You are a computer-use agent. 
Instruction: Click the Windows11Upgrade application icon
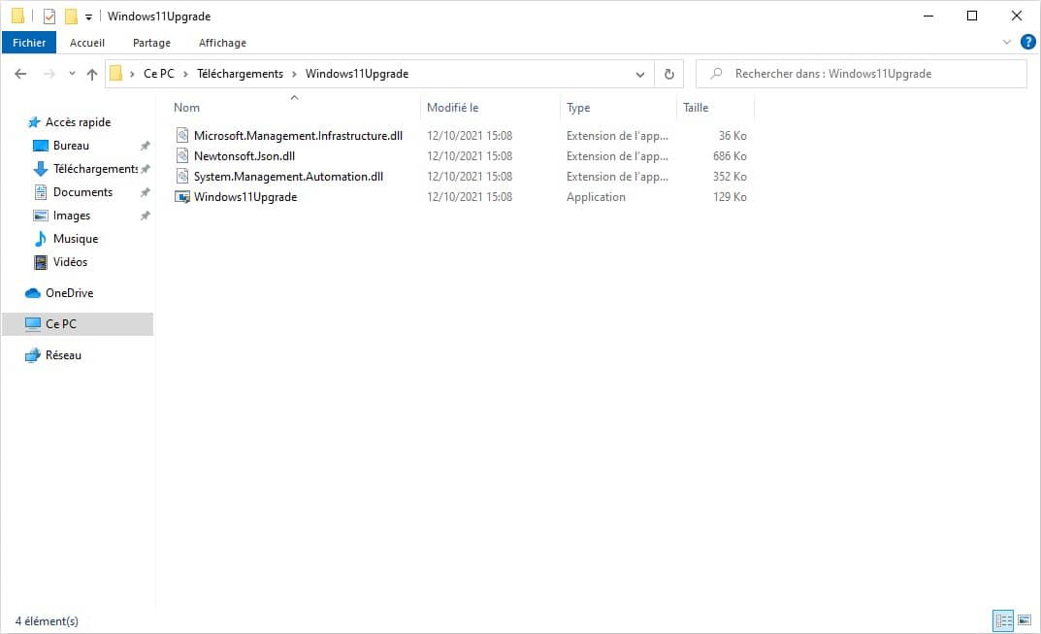pos(182,197)
